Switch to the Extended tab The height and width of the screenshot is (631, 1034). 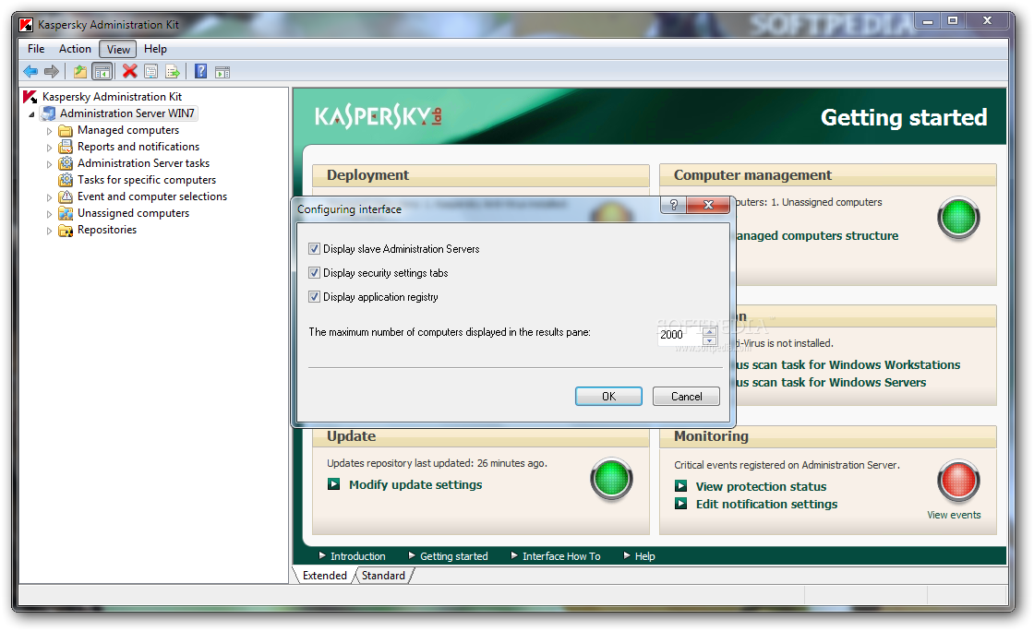coord(324,576)
